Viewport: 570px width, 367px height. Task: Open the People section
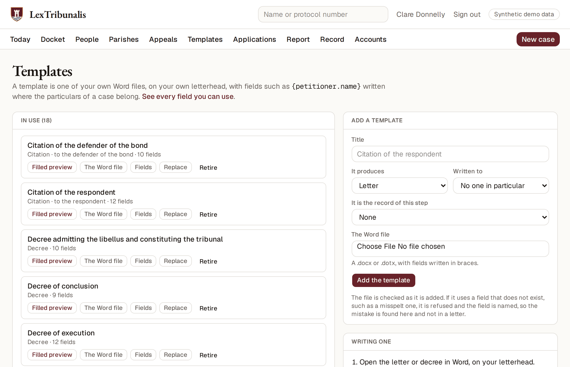87,39
